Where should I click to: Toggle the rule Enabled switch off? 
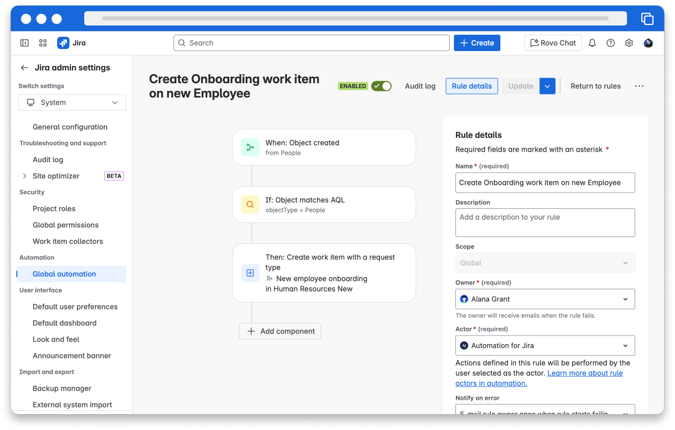[x=381, y=86]
